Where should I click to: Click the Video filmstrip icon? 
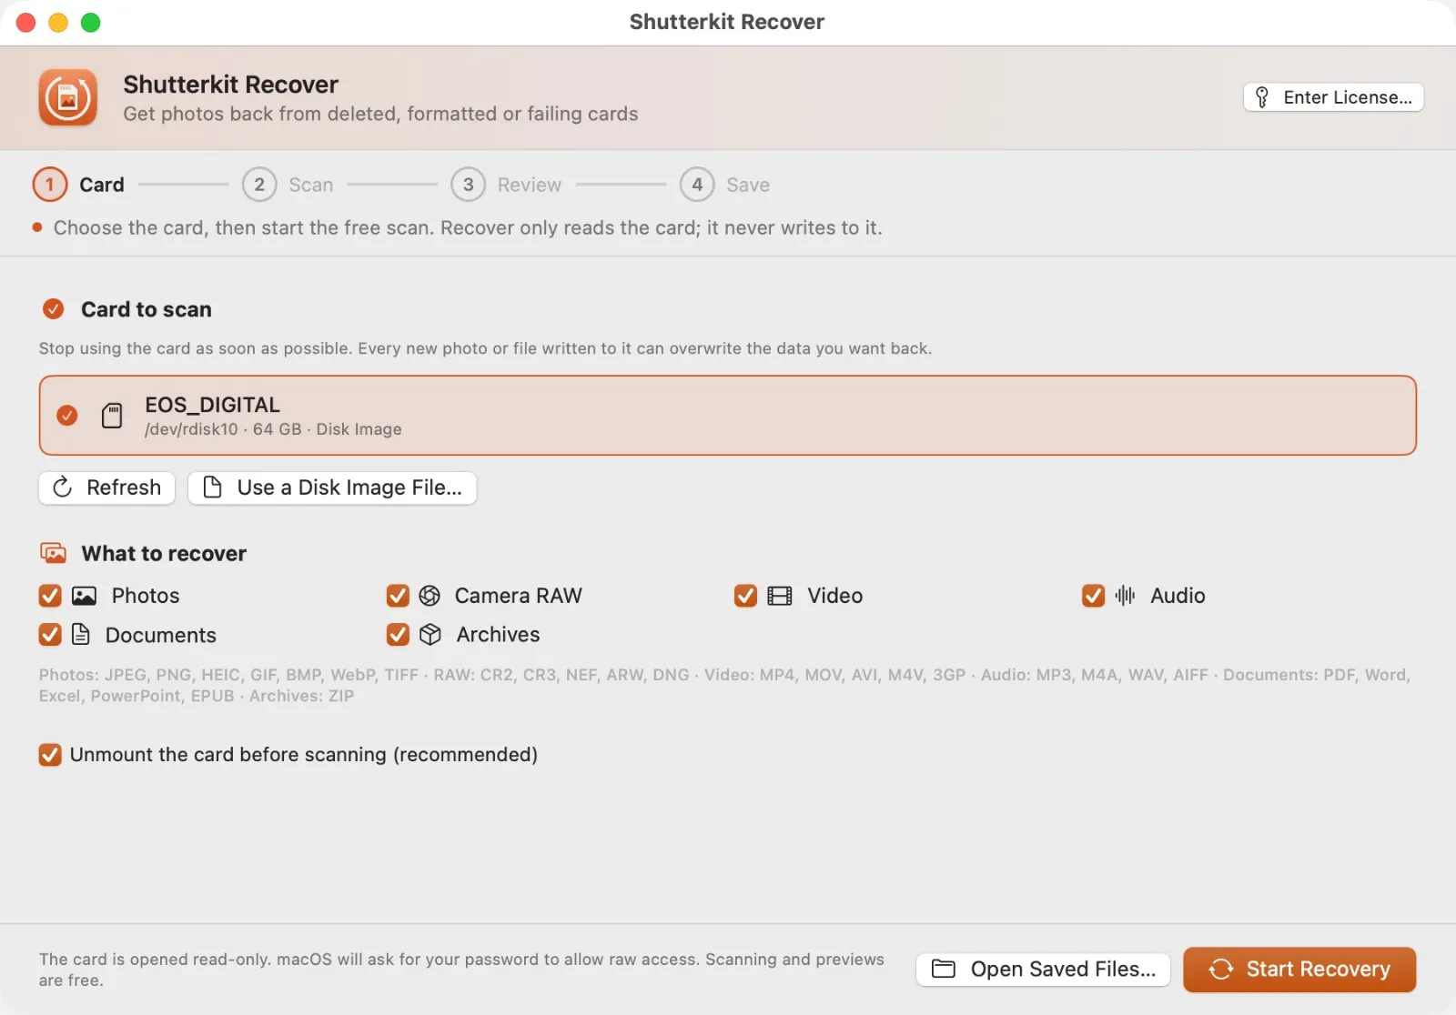[780, 596]
